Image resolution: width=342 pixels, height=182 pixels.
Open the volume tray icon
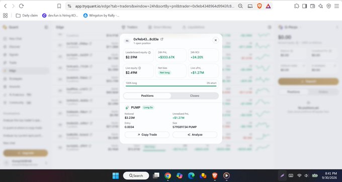point(306,175)
